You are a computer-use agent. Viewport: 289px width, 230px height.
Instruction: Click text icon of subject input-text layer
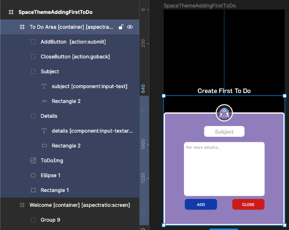(x=44, y=86)
